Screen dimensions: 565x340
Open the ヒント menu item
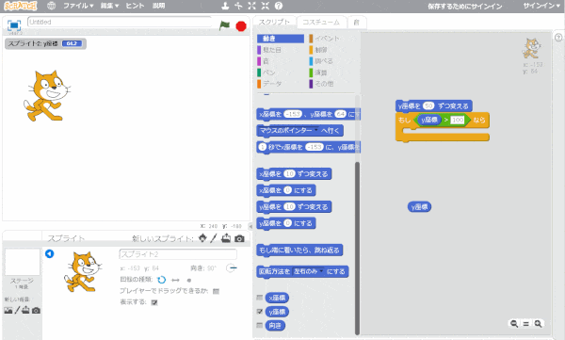(x=135, y=6)
